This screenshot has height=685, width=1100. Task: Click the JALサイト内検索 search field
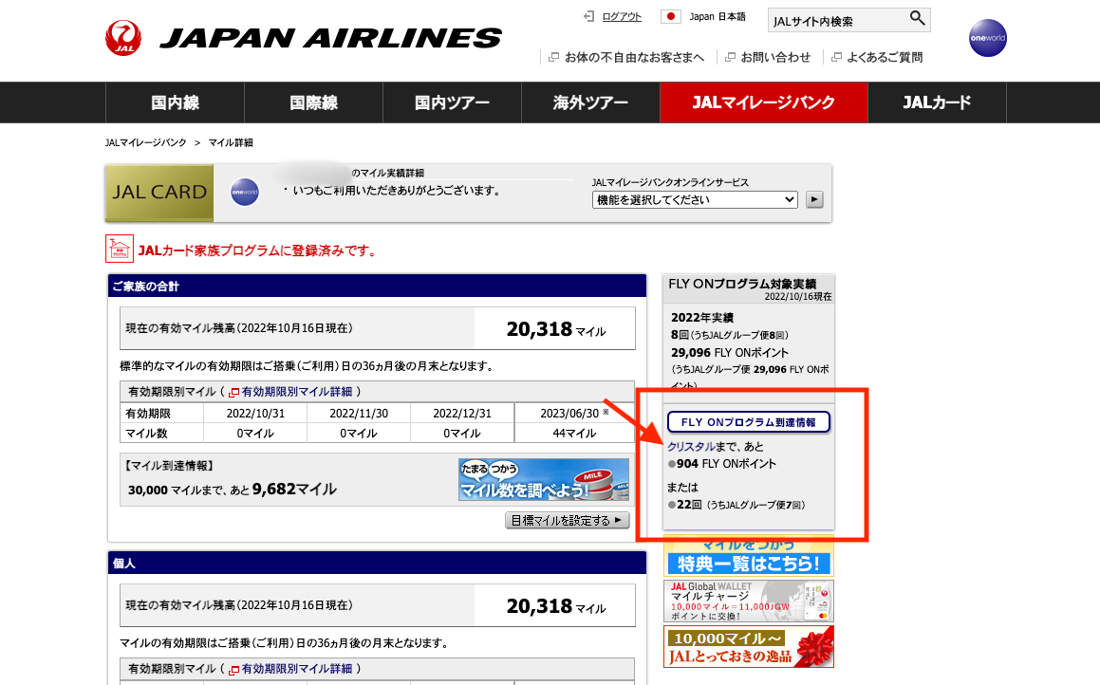click(835, 20)
